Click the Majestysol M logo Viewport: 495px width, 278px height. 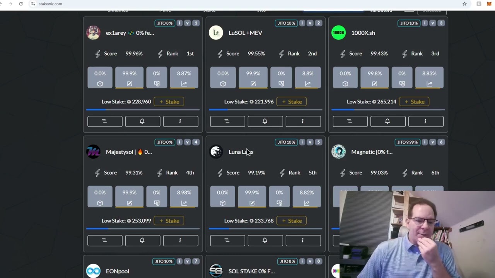point(93,152)
